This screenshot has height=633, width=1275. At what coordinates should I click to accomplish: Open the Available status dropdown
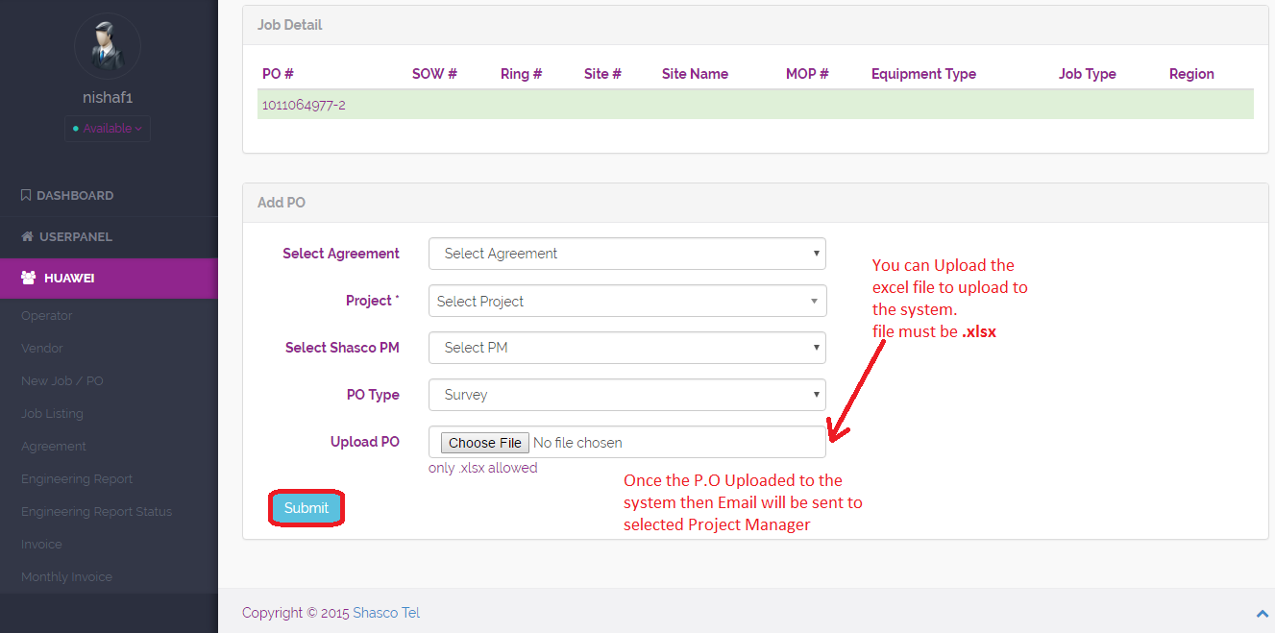[x=108, y=129]
